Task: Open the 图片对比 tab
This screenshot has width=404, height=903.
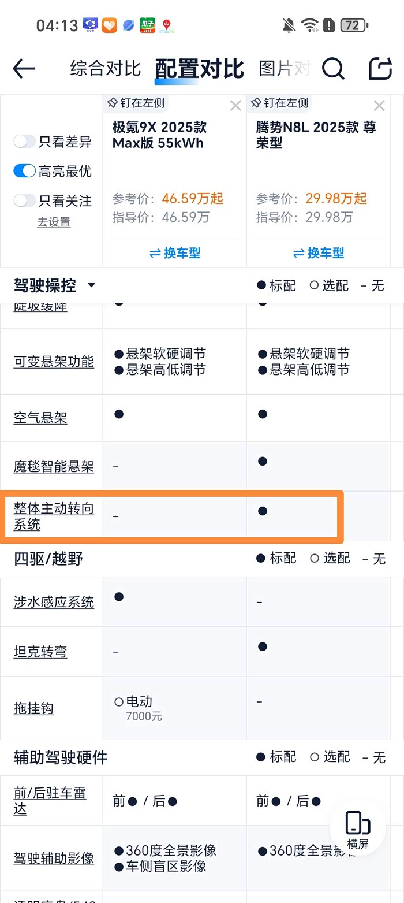Action: click(284, 69)
